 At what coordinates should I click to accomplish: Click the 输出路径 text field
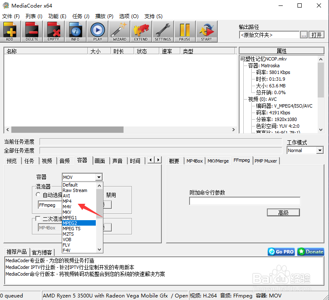point(269,35)
